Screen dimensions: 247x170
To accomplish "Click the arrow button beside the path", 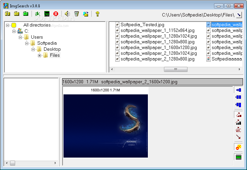I will click(239, 15).
